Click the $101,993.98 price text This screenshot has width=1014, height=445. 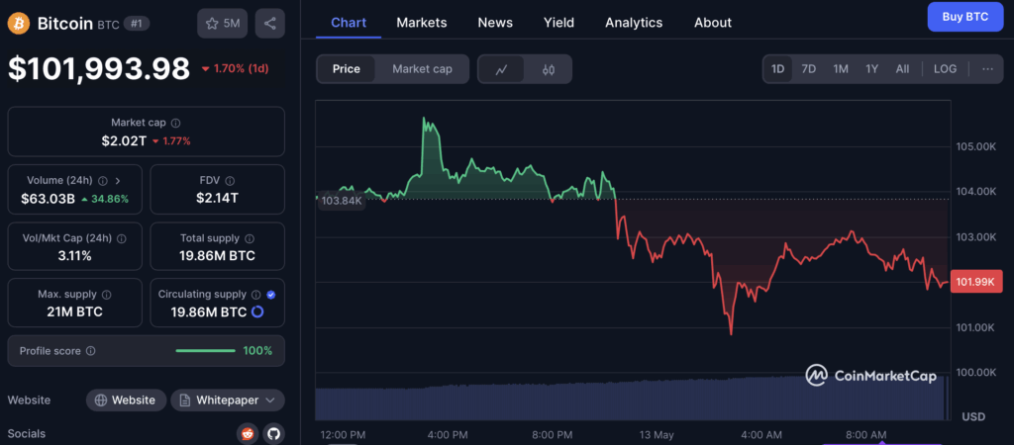point(99,69)
